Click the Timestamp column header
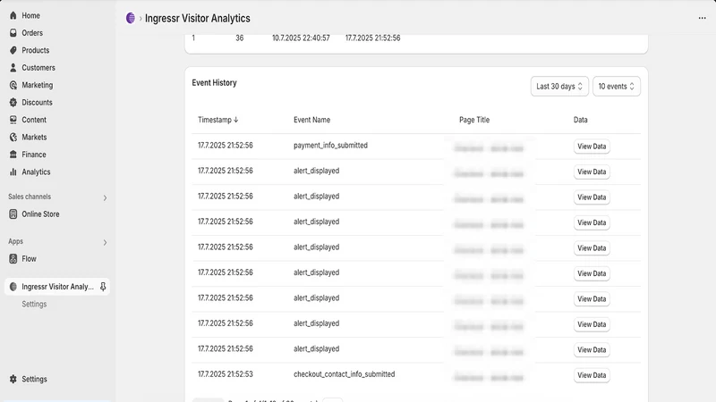The image size is (716, 402). (x=215, y=120)
